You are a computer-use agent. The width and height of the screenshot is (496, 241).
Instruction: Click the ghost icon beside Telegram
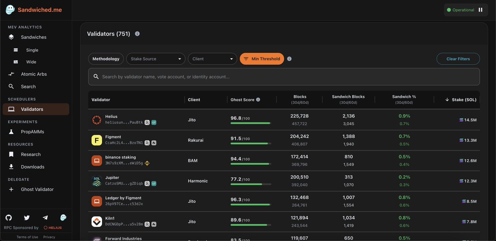[x=63, y=217]
